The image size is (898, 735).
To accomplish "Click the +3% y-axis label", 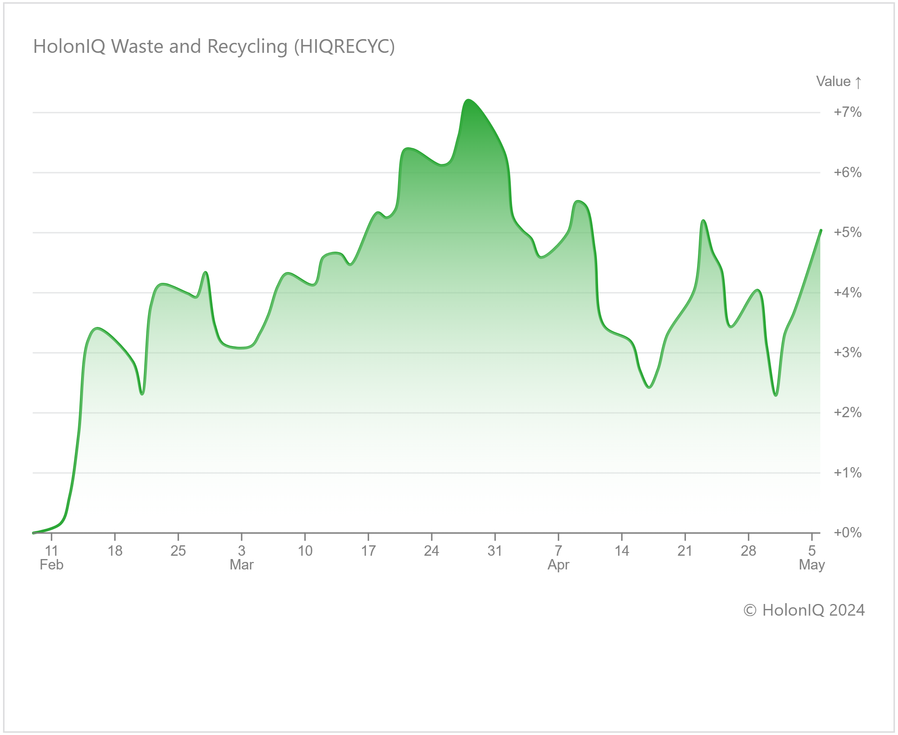I will [847, 353].
